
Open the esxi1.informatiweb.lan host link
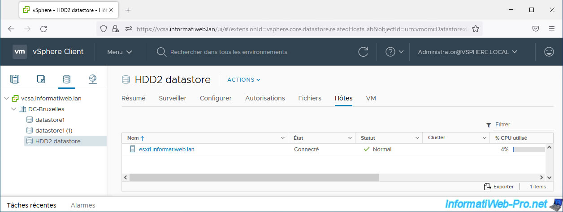click(167, 150)
